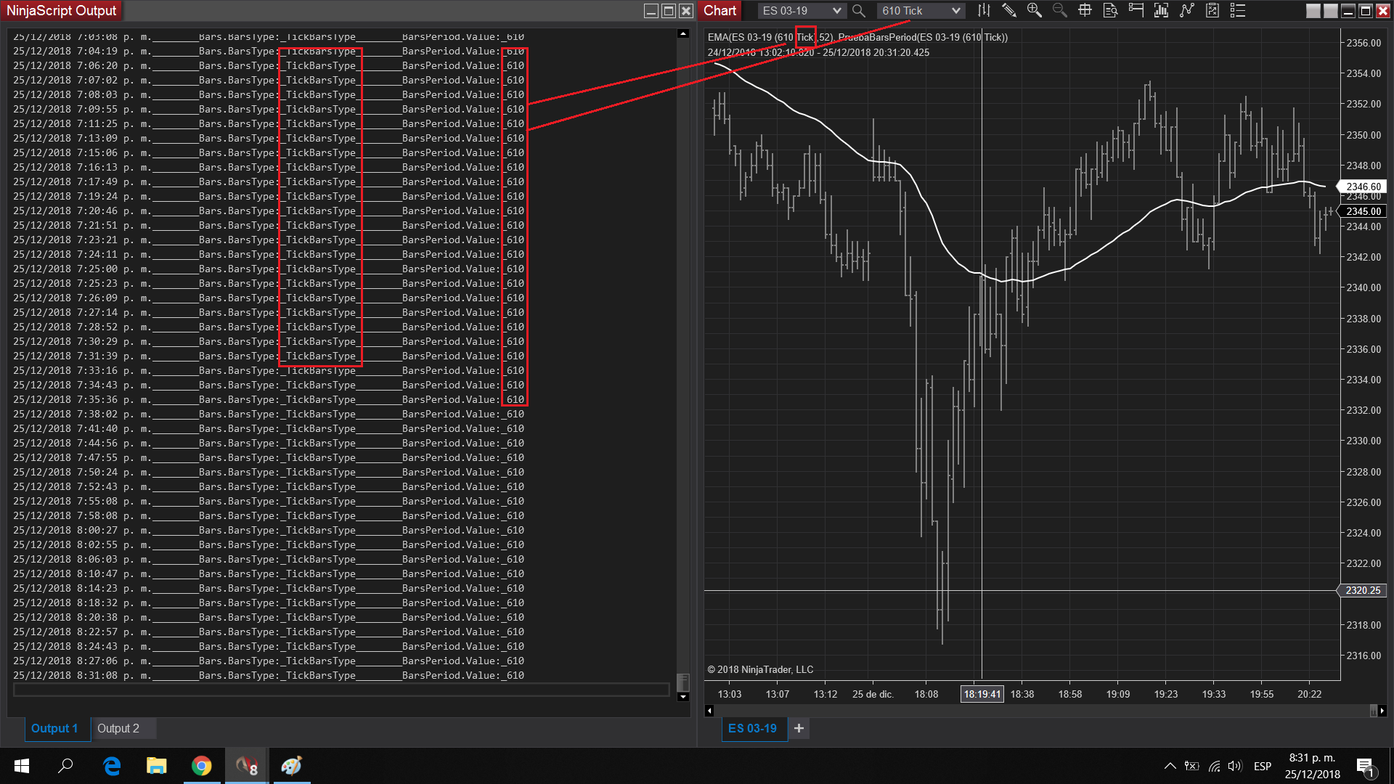This screenshot has width=1394, height=784.
Task: Add a new chart tab with plus
Action: [x=799, y=728]
